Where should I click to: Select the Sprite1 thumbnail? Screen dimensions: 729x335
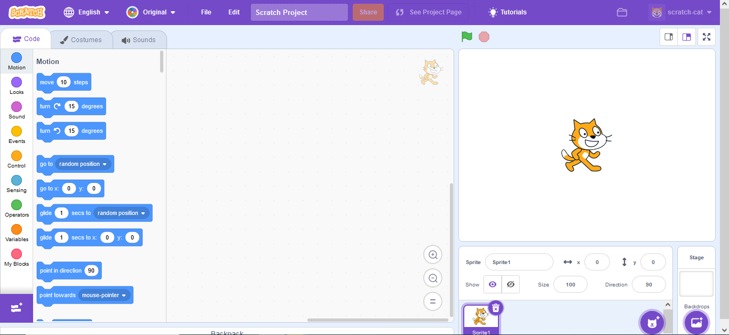pyautogui.click(x=481, y=320)
